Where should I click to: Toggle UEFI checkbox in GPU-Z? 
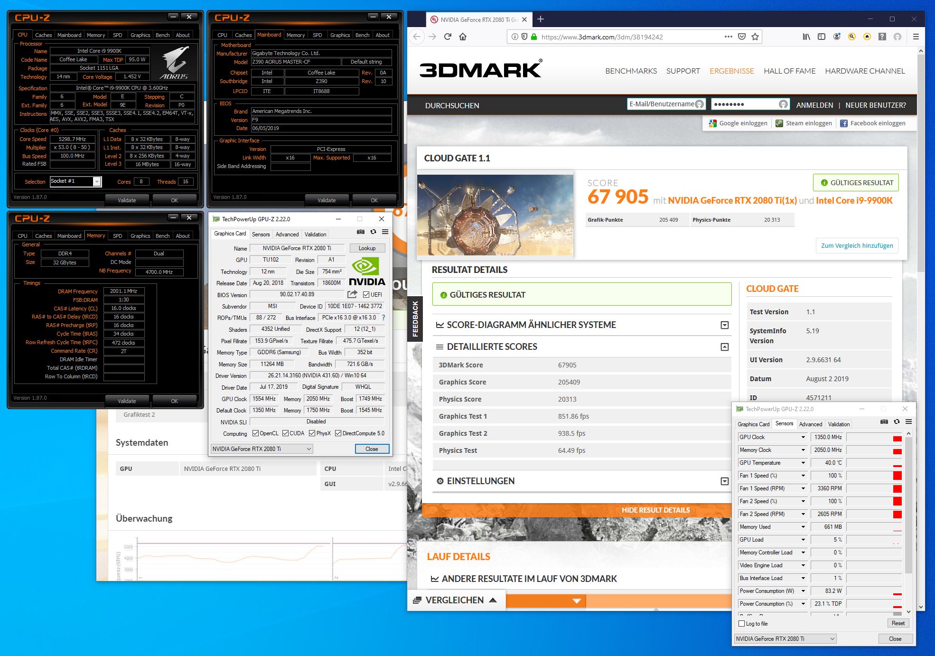366,294
